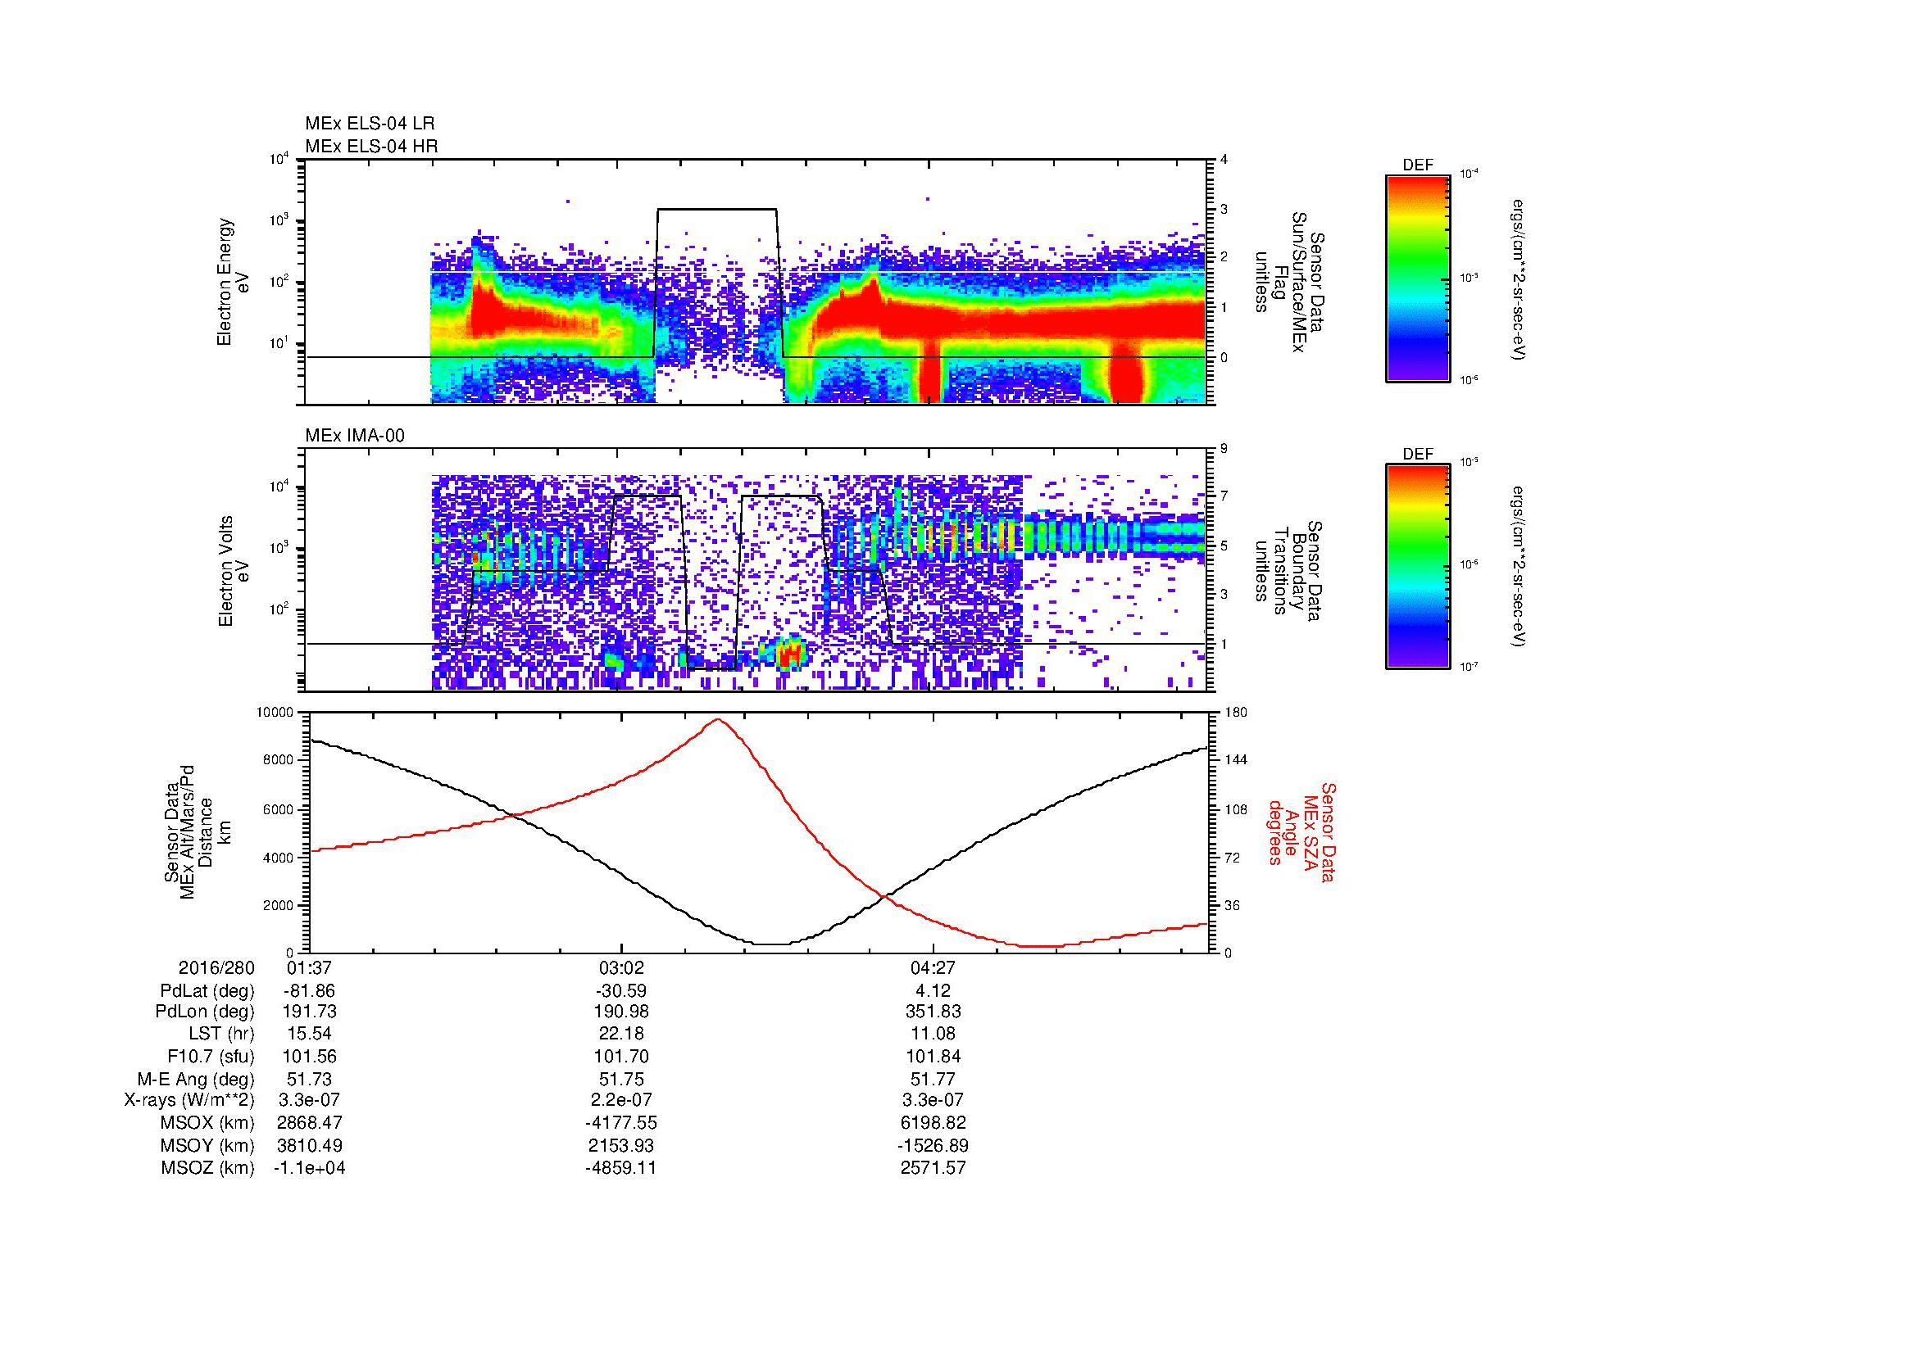The width and height of the screenshot is (1917, 1354).
Task: Click the M-E Ang value '51.75'
Action: point(621,1079)
